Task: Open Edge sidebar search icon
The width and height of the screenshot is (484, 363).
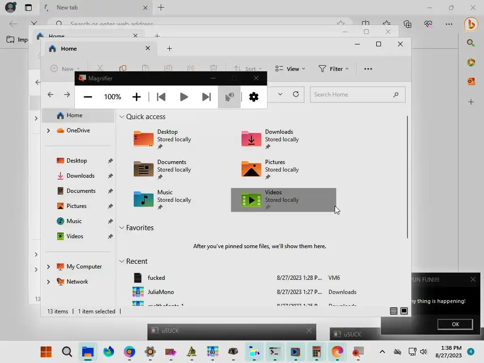Action: tap(471, 43)
